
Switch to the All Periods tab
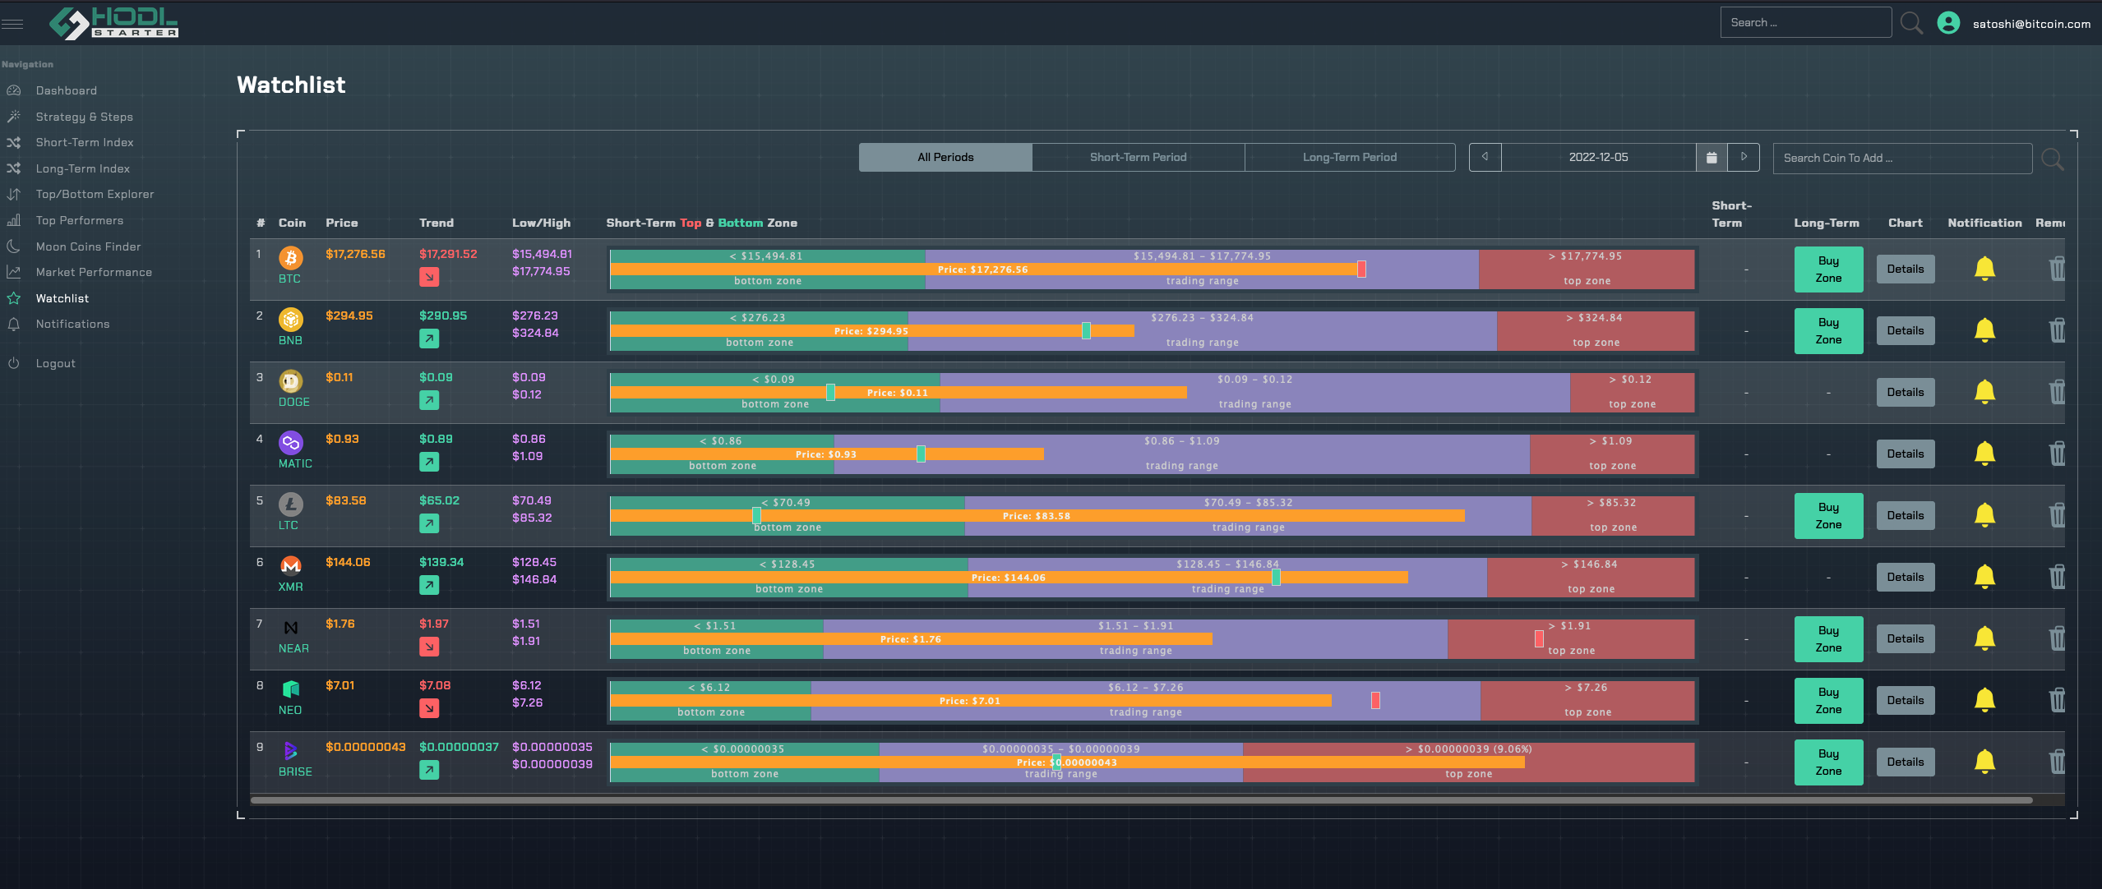945,157
